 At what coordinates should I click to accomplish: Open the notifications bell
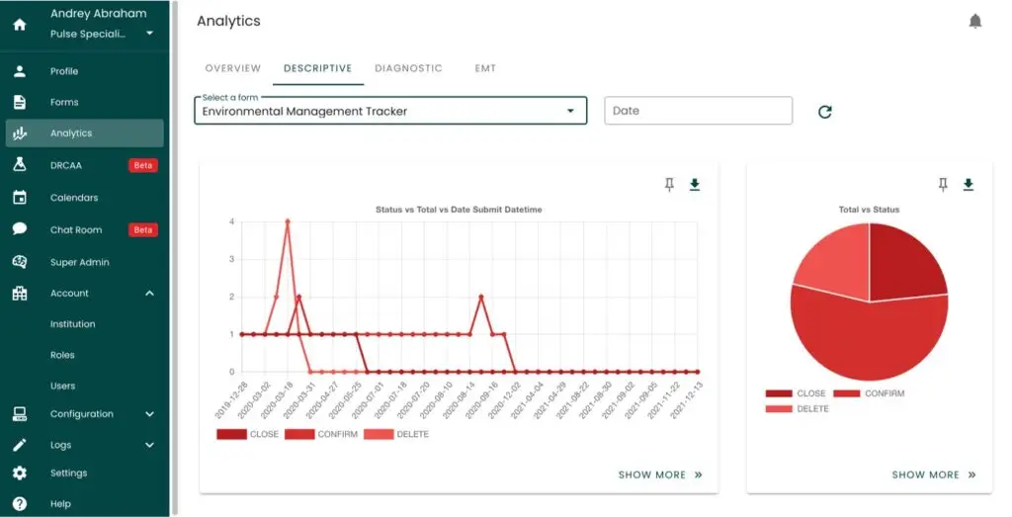click(x=975, y=21)
